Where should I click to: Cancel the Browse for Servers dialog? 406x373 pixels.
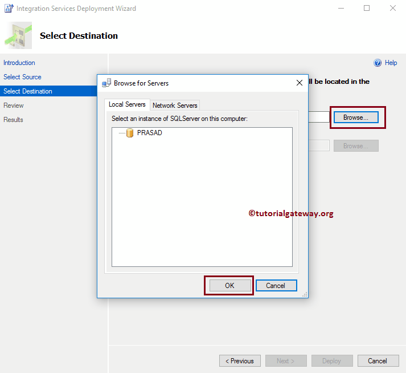[x=276, y=286]
